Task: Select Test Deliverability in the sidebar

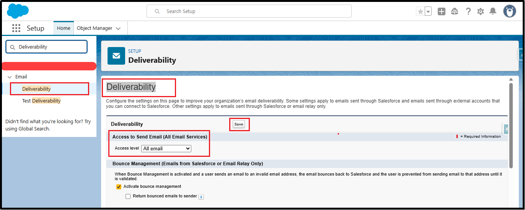Action: (41, 101)
